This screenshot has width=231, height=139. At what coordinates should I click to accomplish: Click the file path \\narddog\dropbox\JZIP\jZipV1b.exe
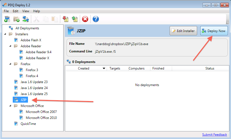tap(122, 44)
